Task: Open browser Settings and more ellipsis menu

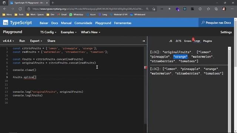Action: (232, 9)
